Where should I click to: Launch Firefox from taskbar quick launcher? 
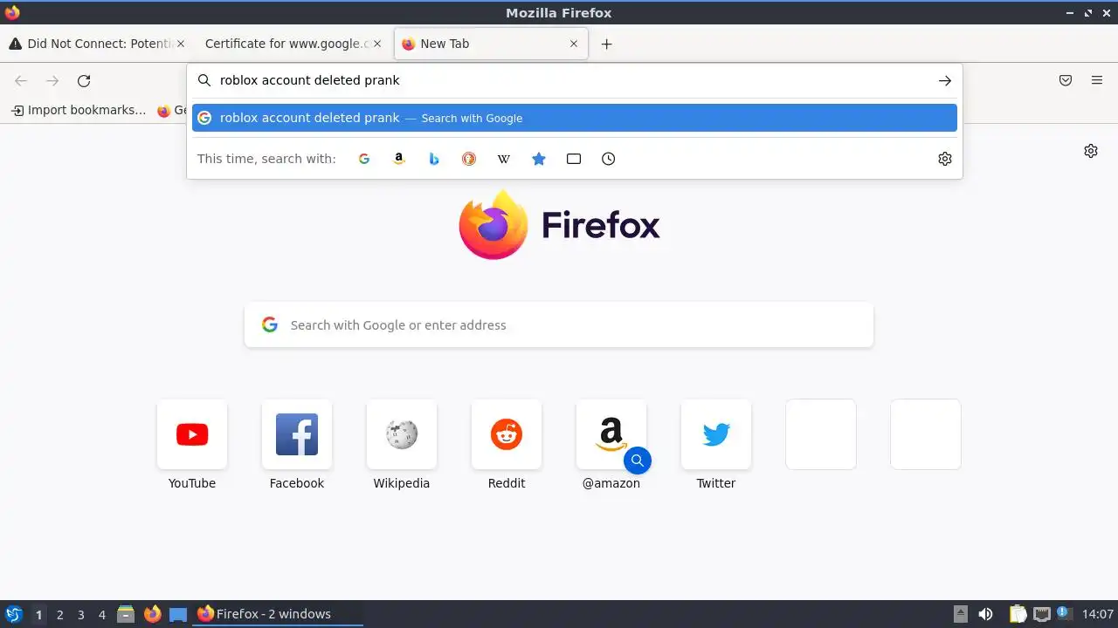point(153,614)
